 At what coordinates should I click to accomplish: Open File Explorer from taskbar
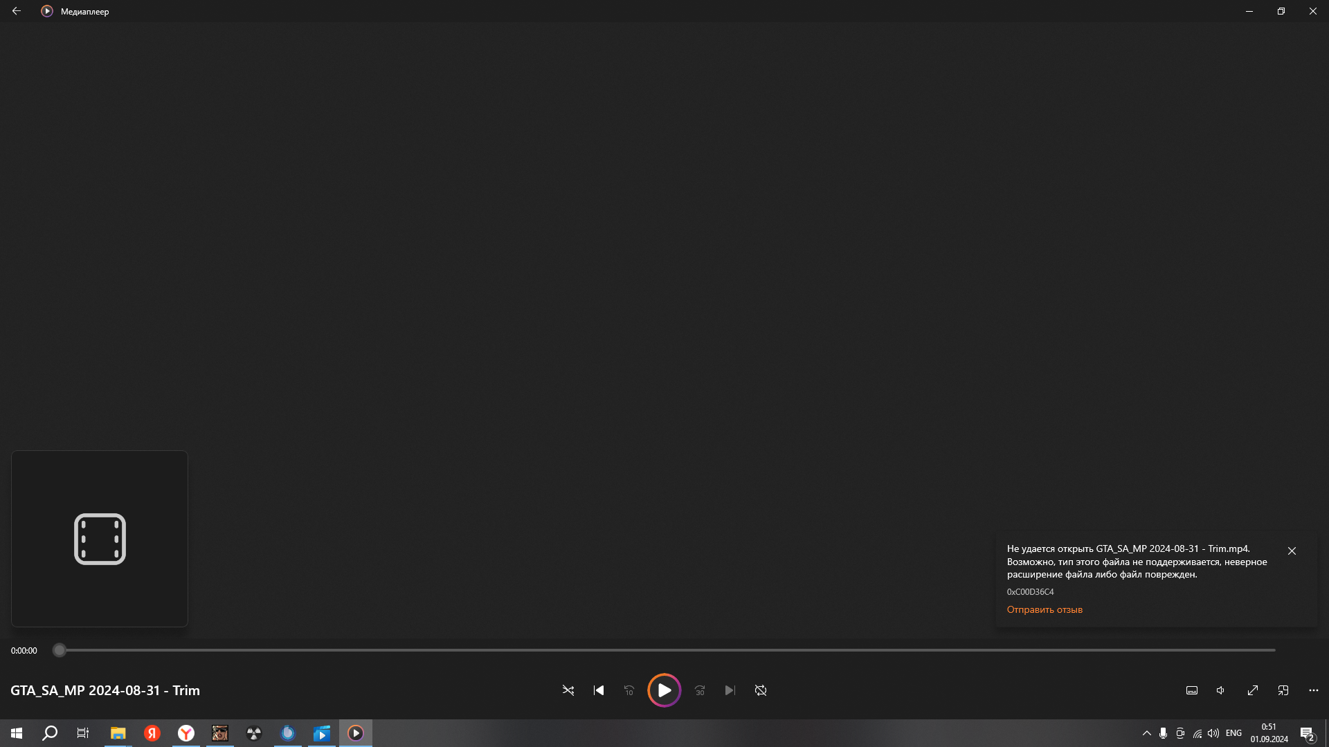118,733
